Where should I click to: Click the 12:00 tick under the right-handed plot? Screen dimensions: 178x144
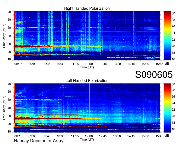point(89,64)
